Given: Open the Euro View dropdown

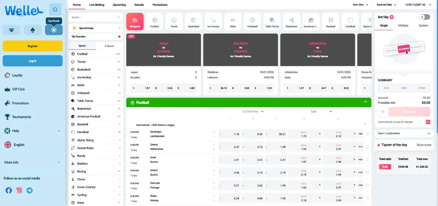Looking at the screenshot, I should point(360,5).
